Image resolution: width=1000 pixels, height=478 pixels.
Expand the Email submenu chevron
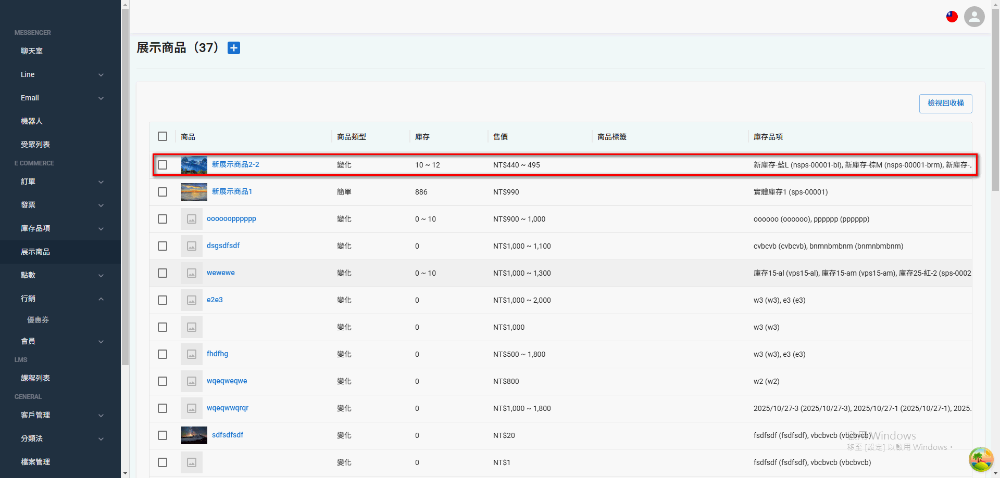click(x=101, y=98)
